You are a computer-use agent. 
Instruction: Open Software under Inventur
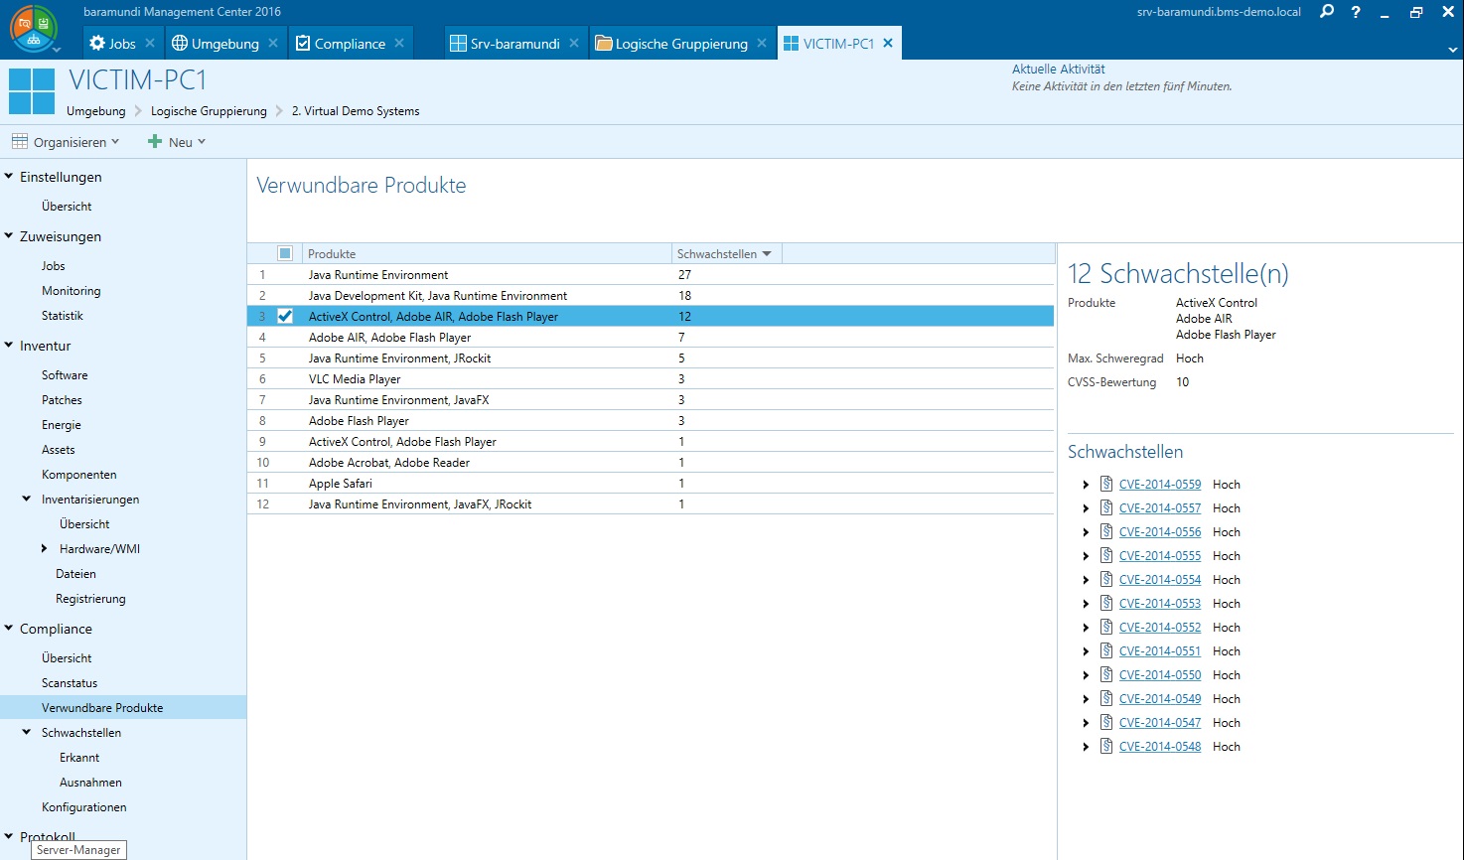coord(65,375)
